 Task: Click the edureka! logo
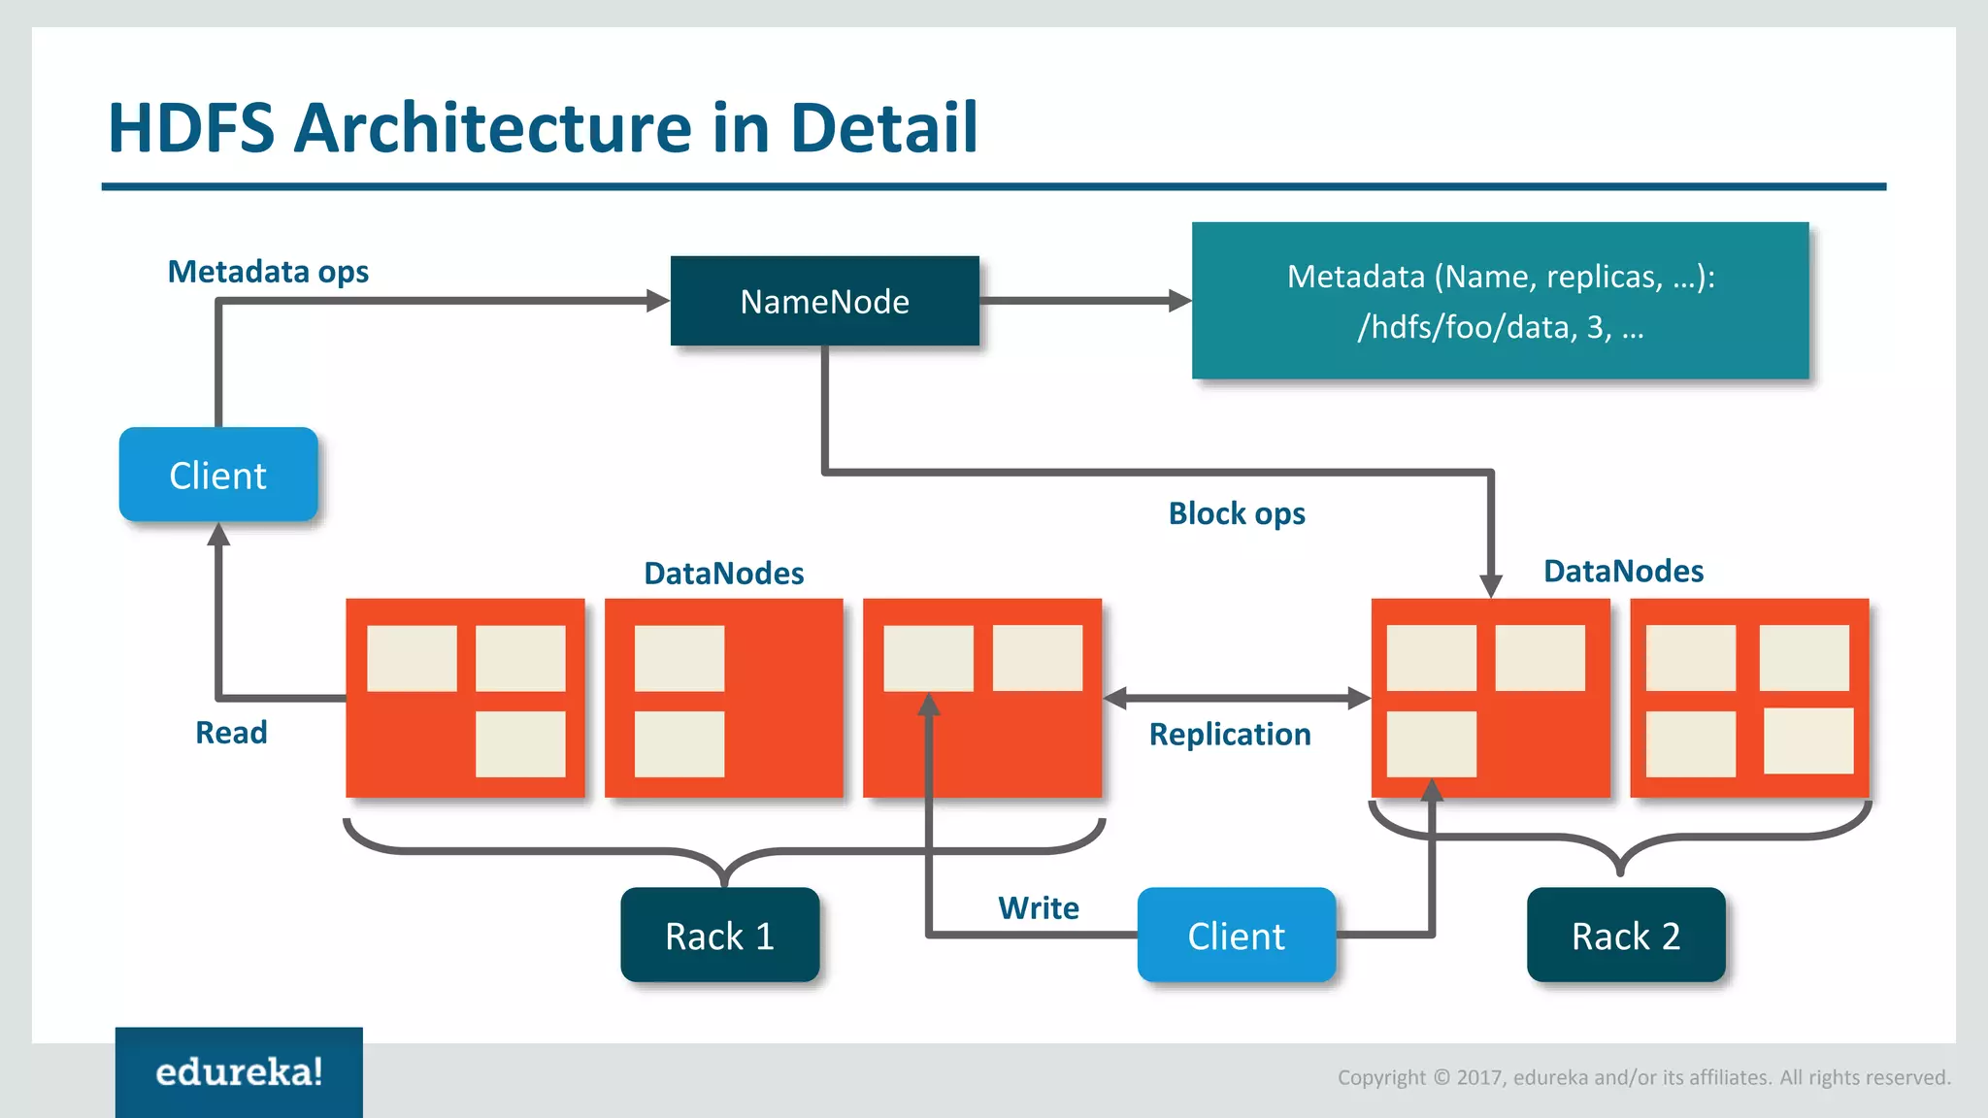tap(239, 1071)
